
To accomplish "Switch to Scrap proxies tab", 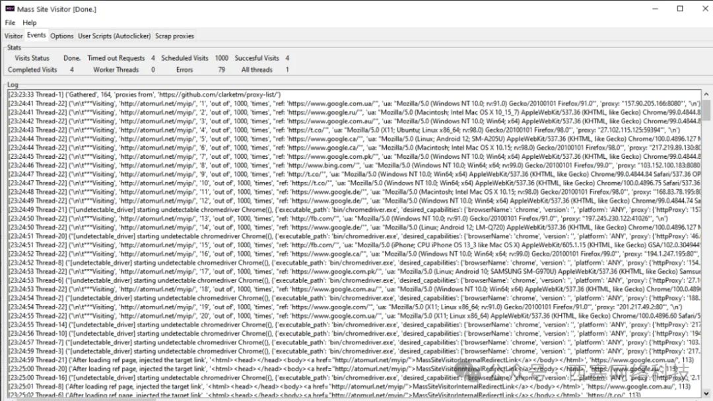I will (x=174, y=36).
